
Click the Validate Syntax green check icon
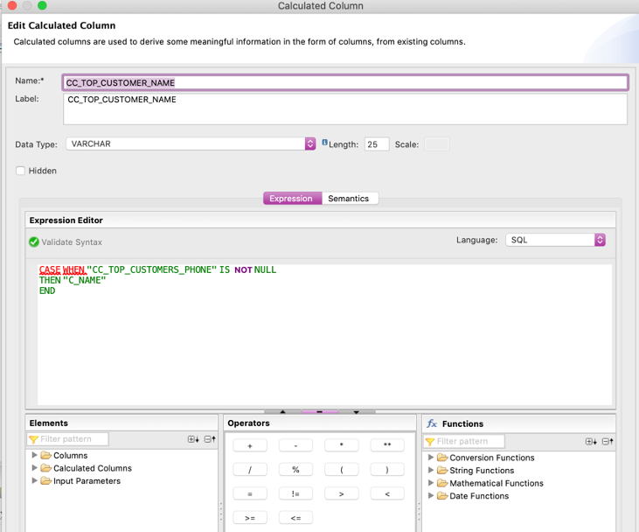point(34,242)
